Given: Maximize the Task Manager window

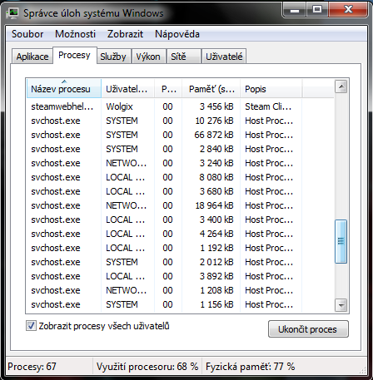Looking at the screenshot, I should tap(317, 10).
